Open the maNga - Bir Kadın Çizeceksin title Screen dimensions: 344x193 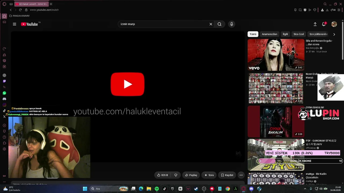point(316,176)
